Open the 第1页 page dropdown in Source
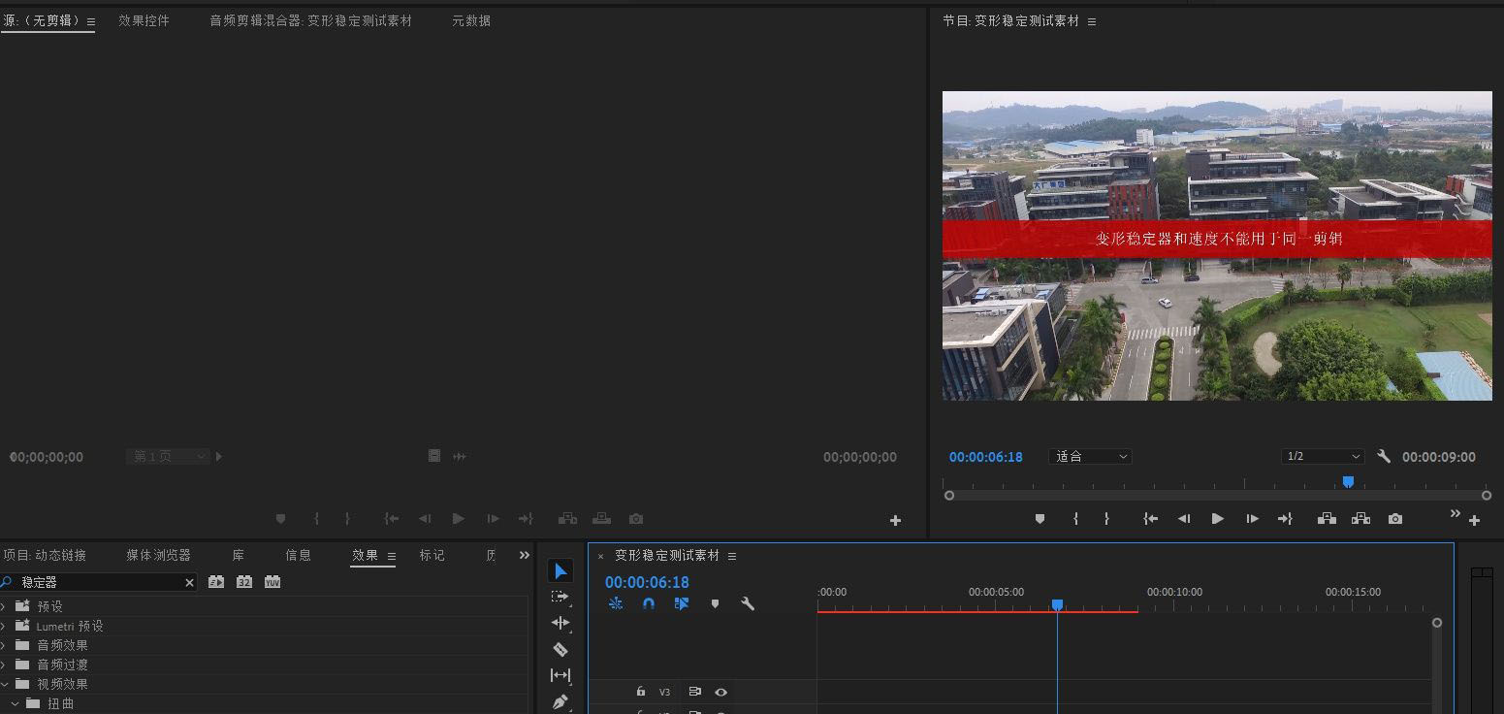This screenshot has height=714, width=1504. pos(168,456)
